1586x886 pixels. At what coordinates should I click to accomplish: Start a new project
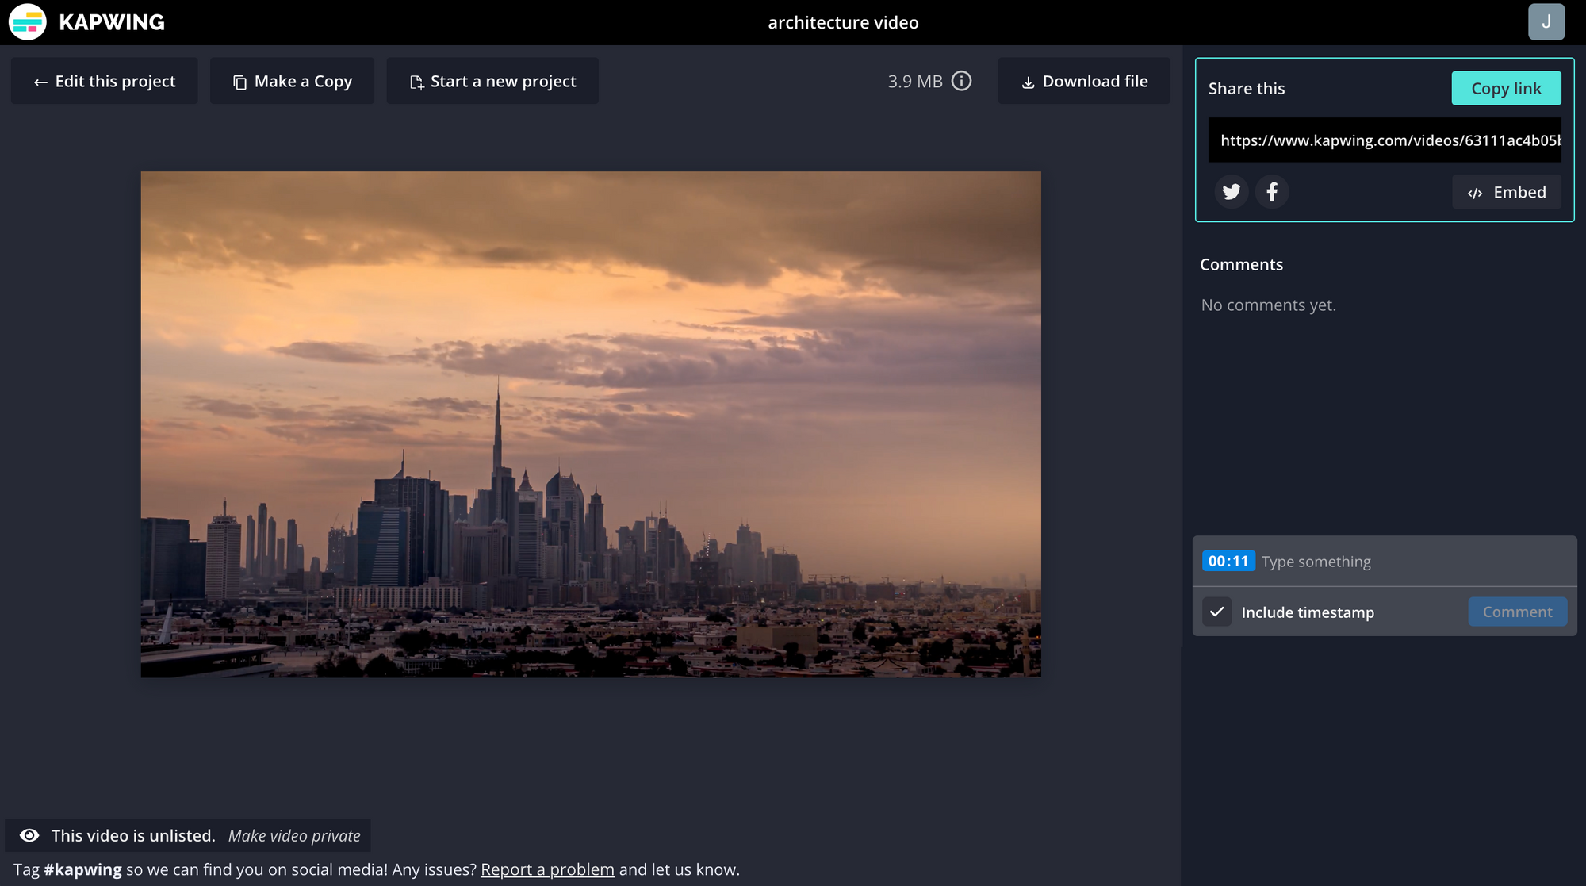coord(492,81)
